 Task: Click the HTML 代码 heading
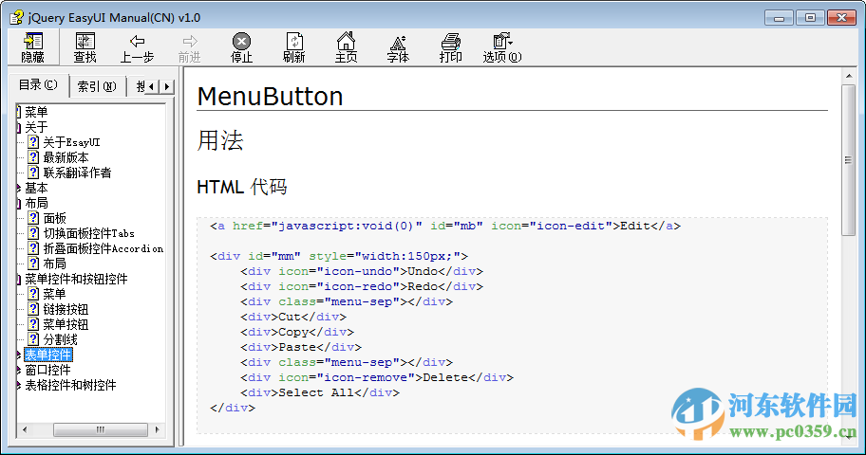(242, 187)
